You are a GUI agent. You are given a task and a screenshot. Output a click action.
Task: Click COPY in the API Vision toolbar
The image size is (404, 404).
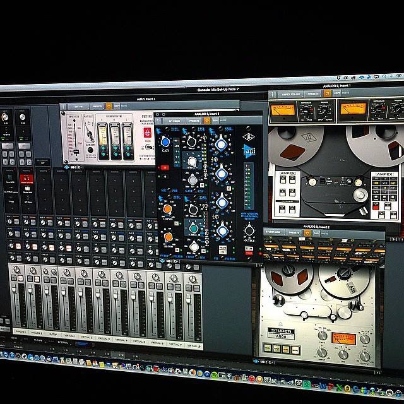coord(215,121)
